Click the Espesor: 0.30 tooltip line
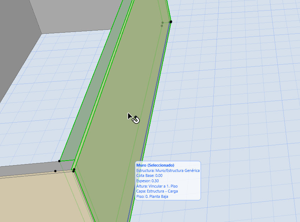The height and width of the screenshot is (222, 300). pyautogui.click(x=147, y=181)
